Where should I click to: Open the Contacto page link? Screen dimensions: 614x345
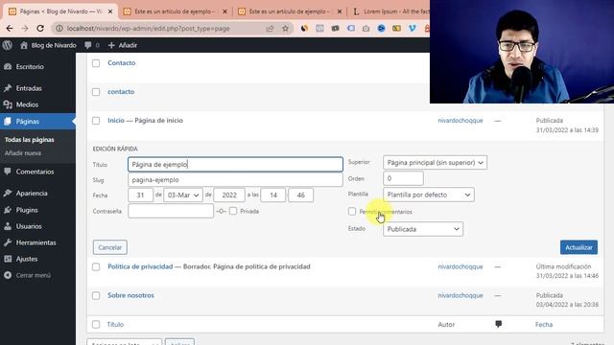pyautogui.click(x=122, y=63)
